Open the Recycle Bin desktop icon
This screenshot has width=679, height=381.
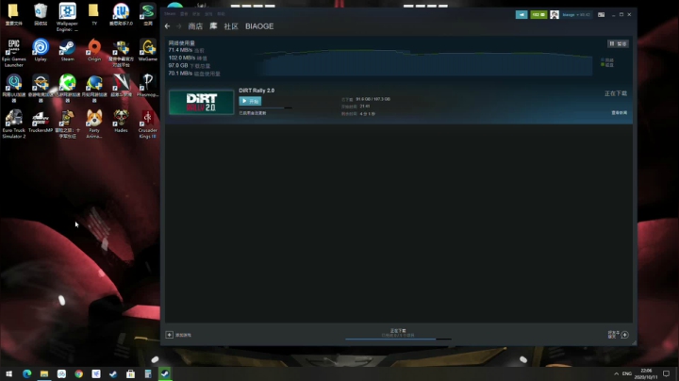41,14
